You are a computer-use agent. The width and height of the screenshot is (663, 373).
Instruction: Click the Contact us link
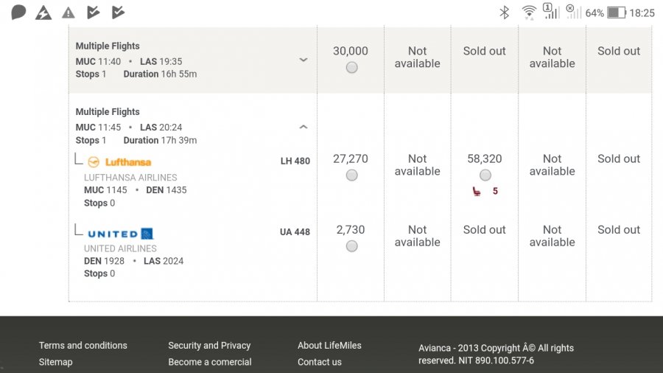320,362
